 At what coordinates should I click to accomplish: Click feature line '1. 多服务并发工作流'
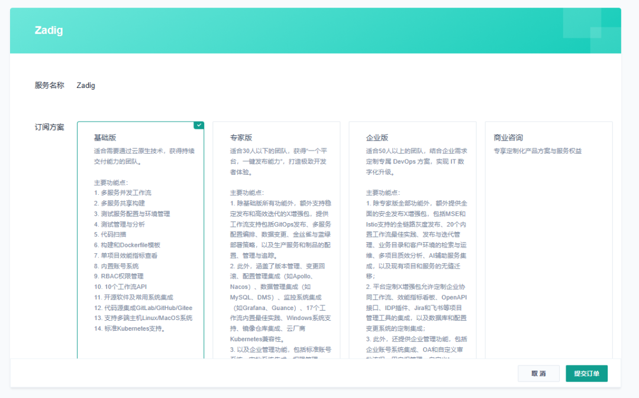[122, 193]
